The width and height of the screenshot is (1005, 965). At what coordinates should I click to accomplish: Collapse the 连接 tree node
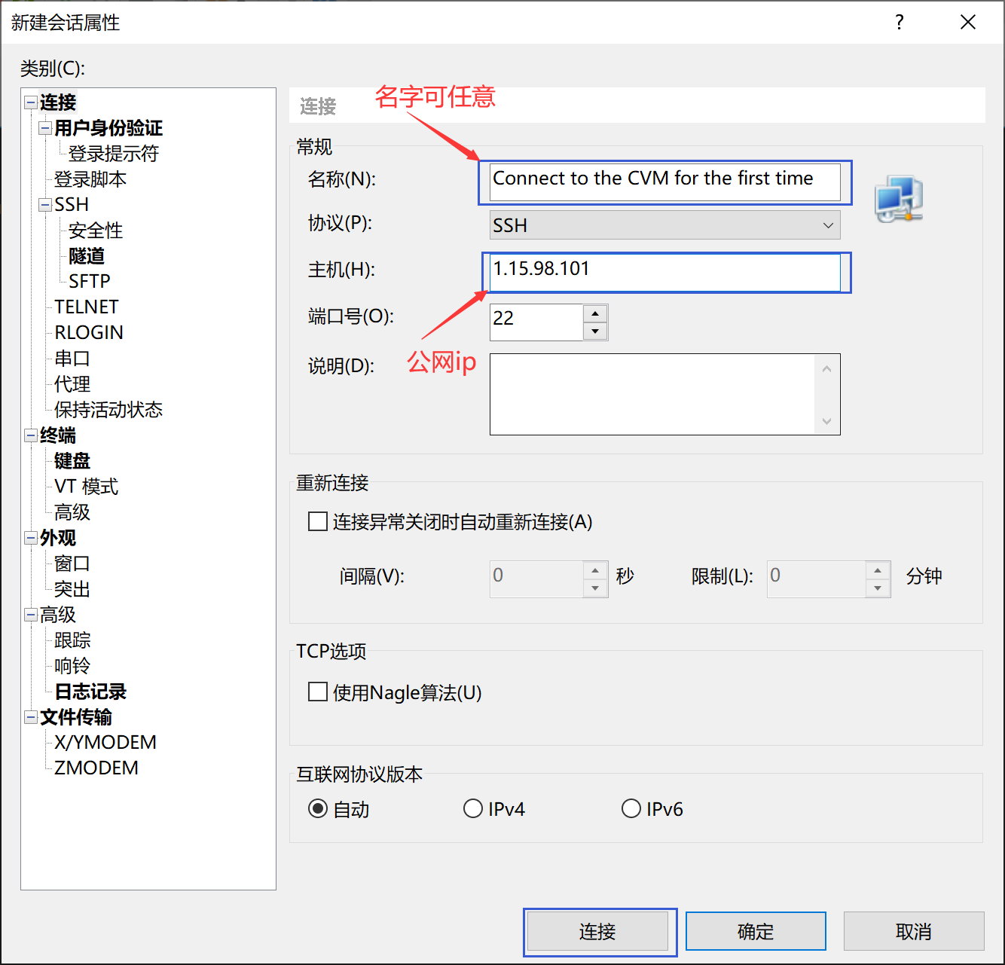coord(31,102)
